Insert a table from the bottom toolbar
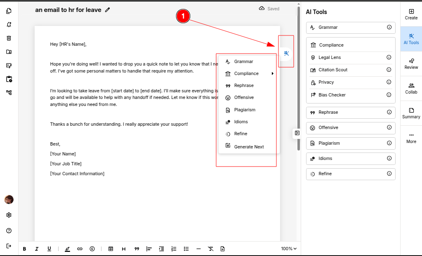The height and width of the screenshot is (256, 422). (111, 249)
